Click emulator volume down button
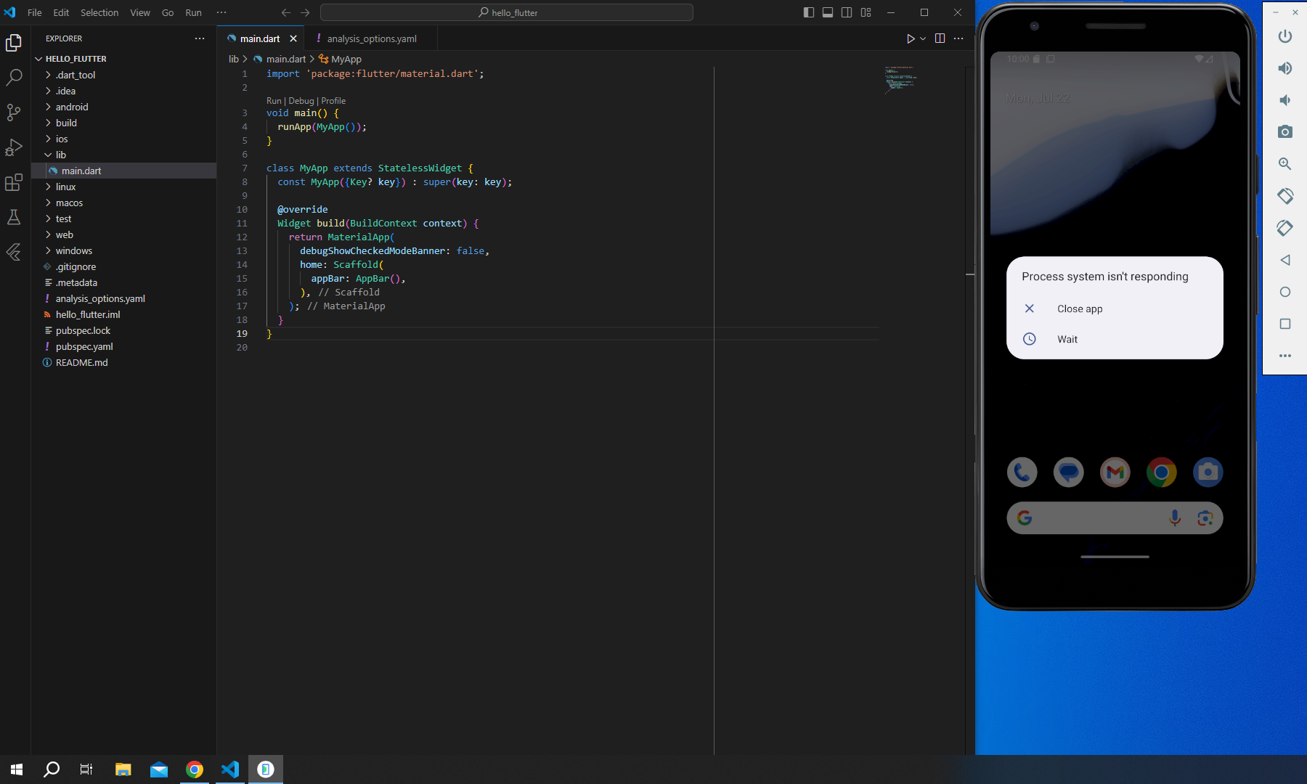1307x784 pixels. click(x=1285, y=100)
